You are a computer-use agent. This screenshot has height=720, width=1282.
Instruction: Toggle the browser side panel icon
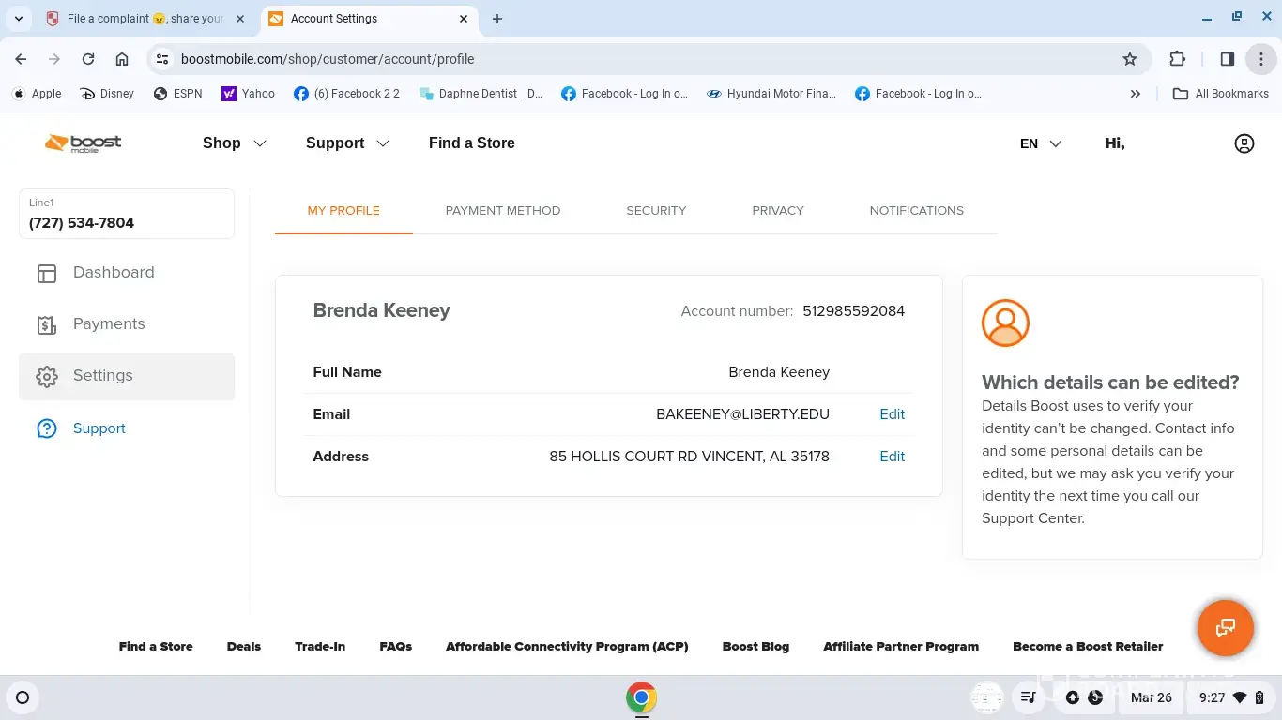[x=1227, y=59]
